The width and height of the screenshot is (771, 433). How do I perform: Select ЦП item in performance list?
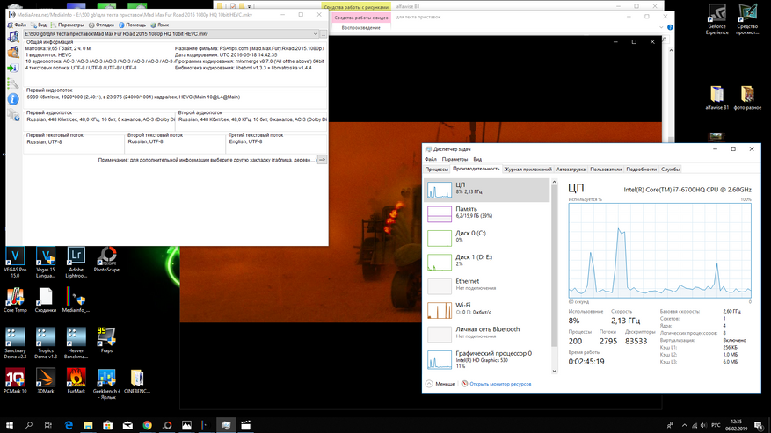(x=487, y=190)
